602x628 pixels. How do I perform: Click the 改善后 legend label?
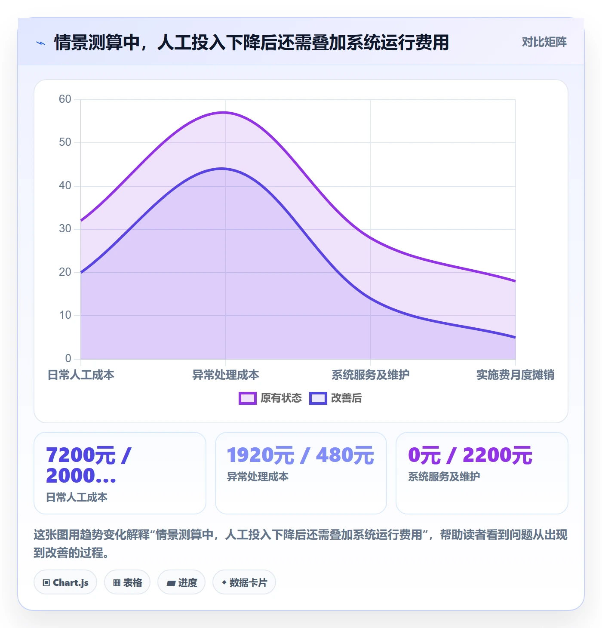tap(347, 398)
